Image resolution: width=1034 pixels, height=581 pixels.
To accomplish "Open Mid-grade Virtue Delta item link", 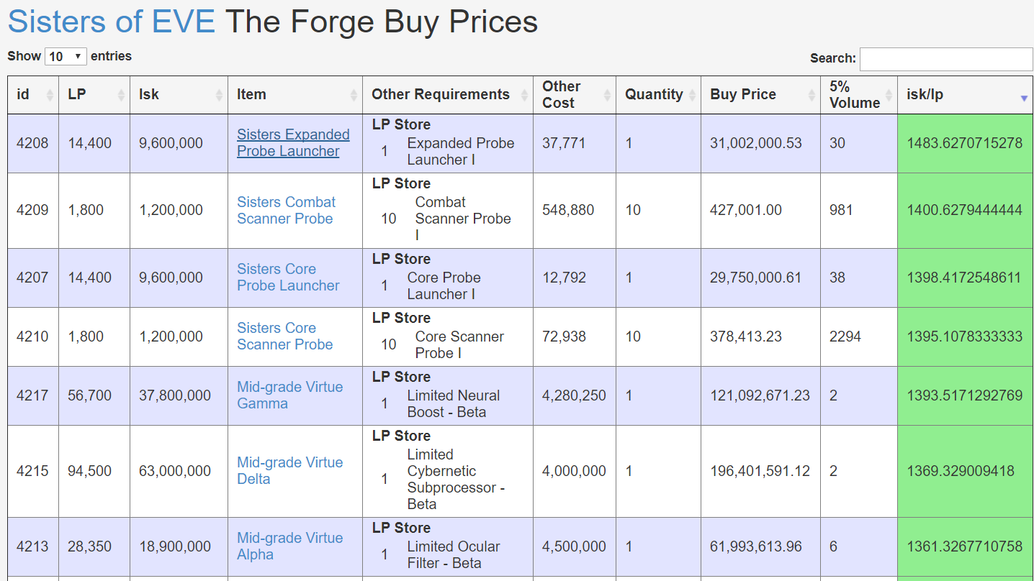I will click(x=290, y=471).
